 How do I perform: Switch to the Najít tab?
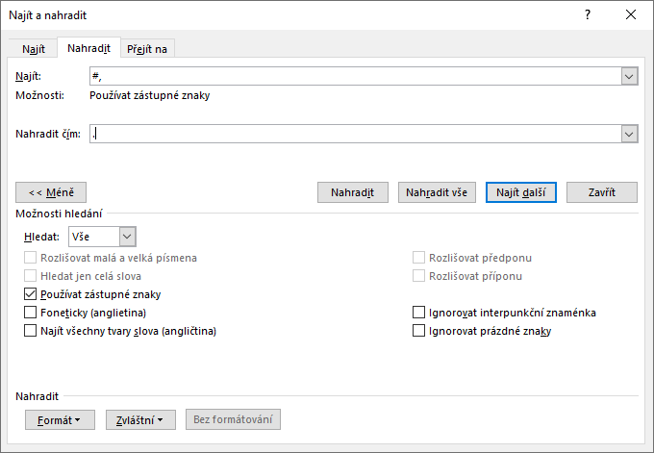click(34, 49)
